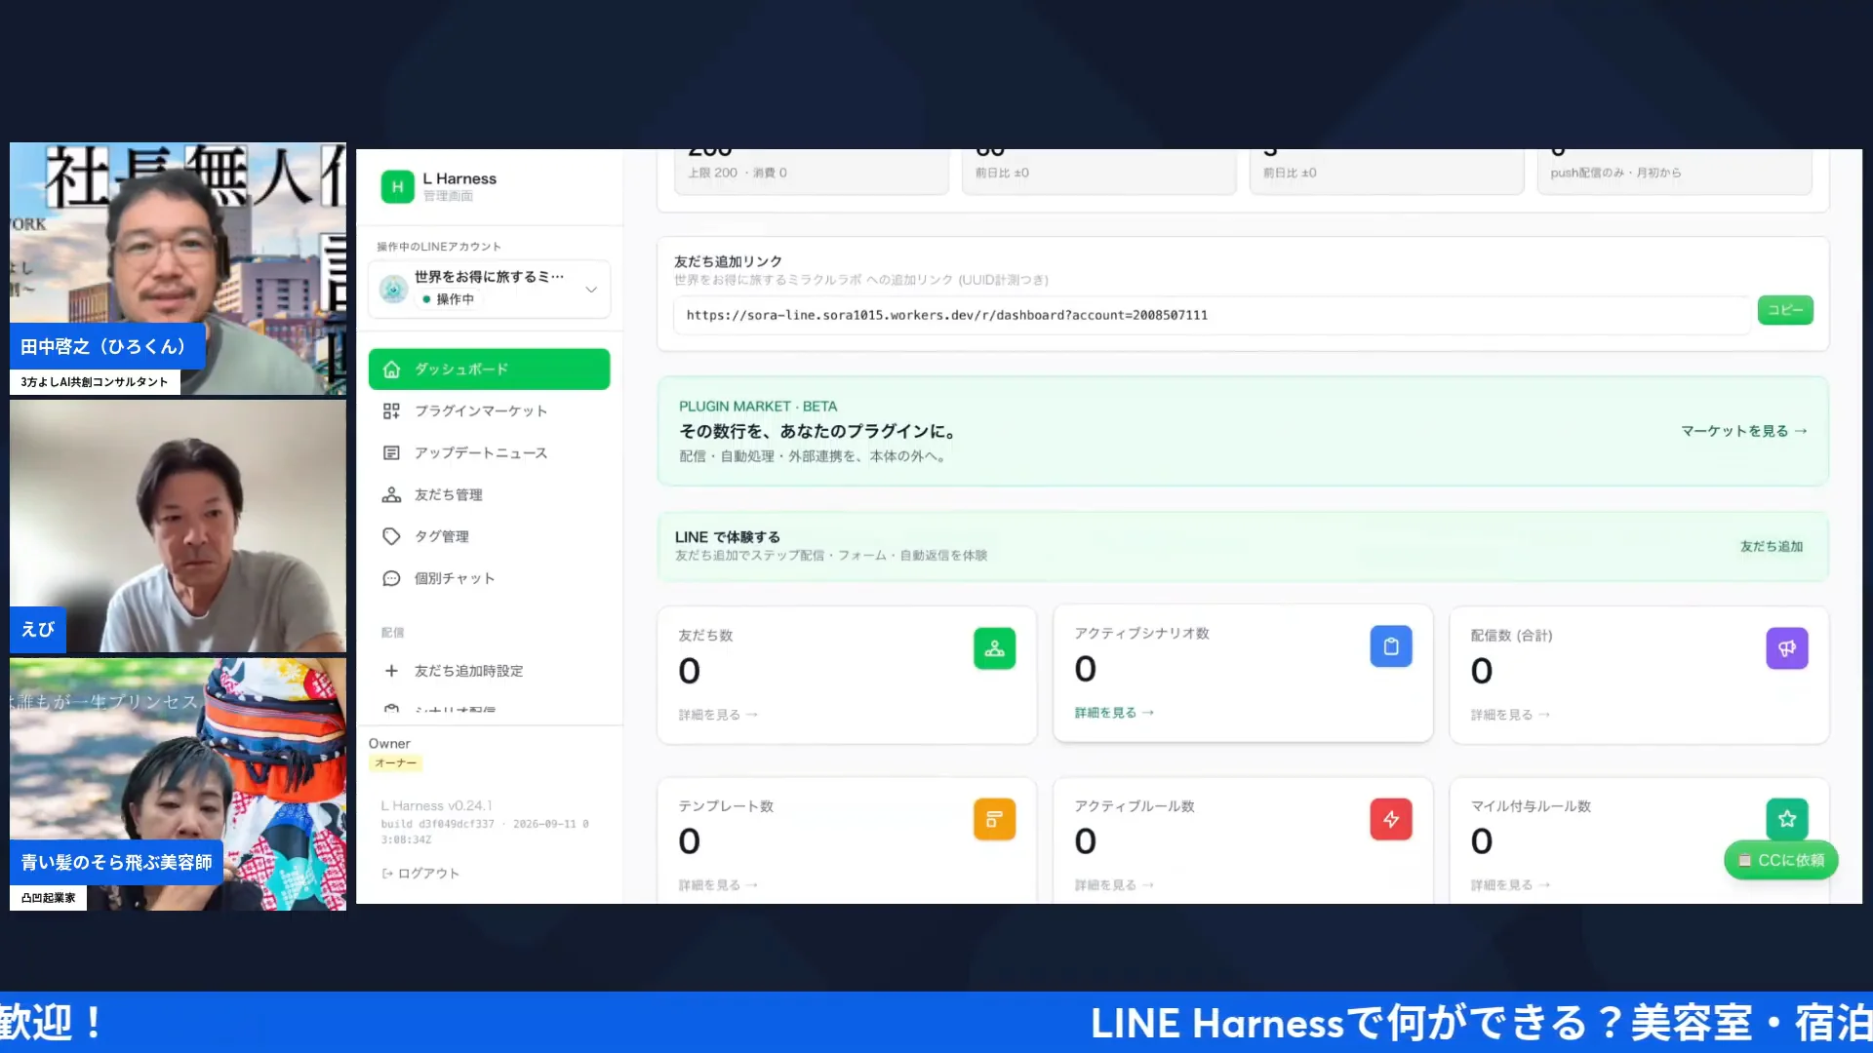This screenshot has width=1873, height=1053.
Task: Click the friend-add URL field
Action: click(1212, 315)
